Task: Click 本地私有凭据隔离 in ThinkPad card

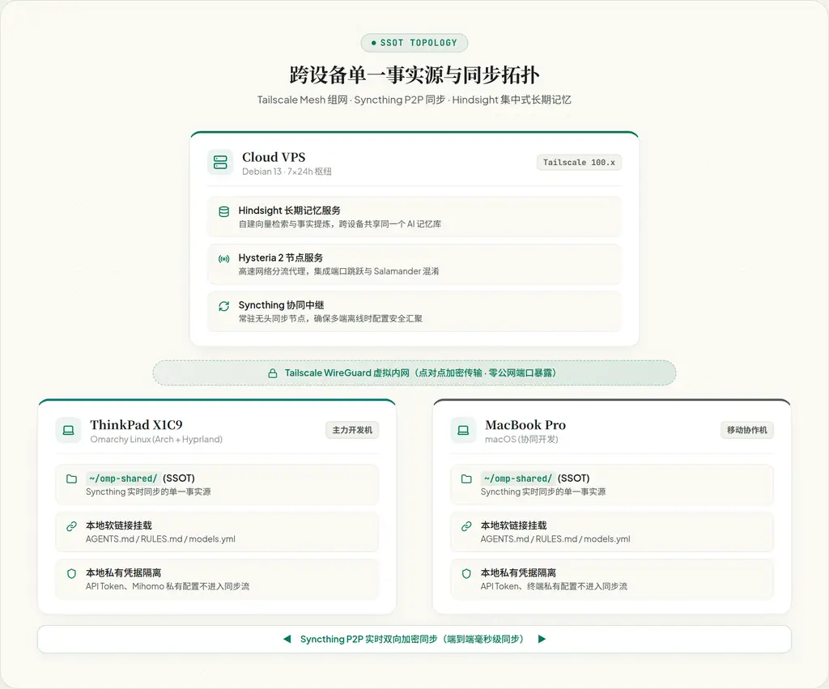Action: 124,572
